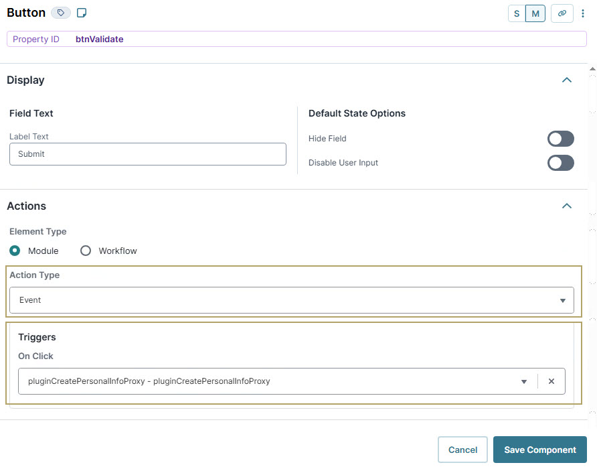Image resolution: width=597 pixels, height=469 pixels.
Task: Clear the On Click trigger with the X
Action: [x=551, y=381]
